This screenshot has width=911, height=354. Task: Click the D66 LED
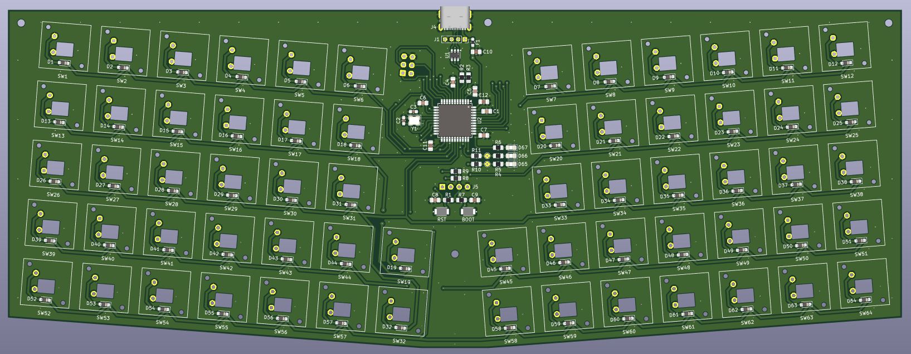point(511,156)
